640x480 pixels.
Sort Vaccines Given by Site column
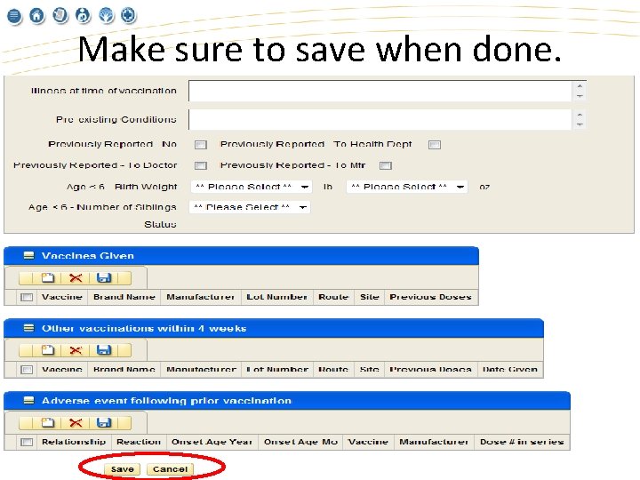pos(370,297)
